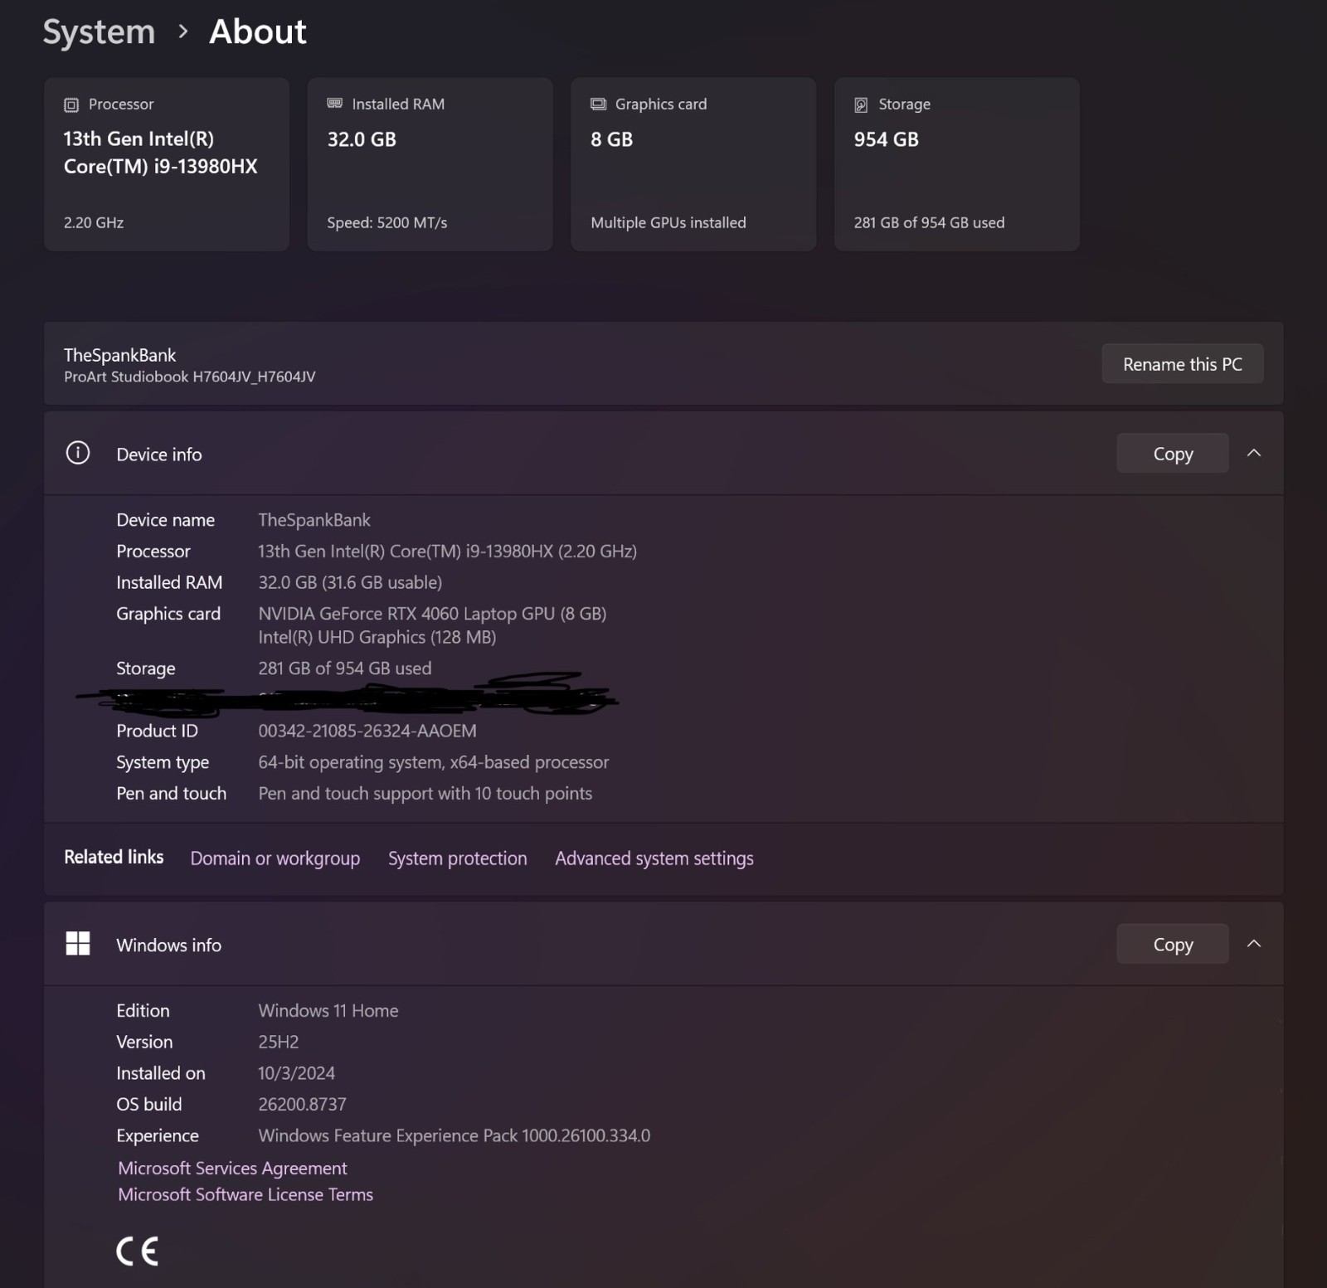This screenshot has width=1327, height=1288.
Task: Click Speed: 5200 MT/s text
Action: coord(387,222)
